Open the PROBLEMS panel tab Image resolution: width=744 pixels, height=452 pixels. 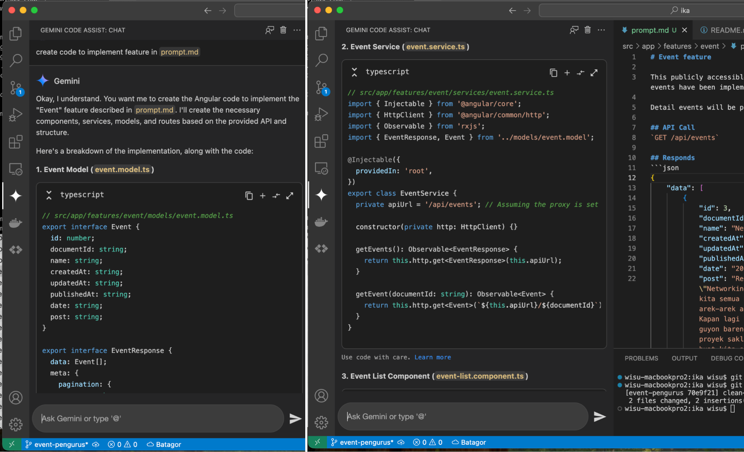coord(641,358)
